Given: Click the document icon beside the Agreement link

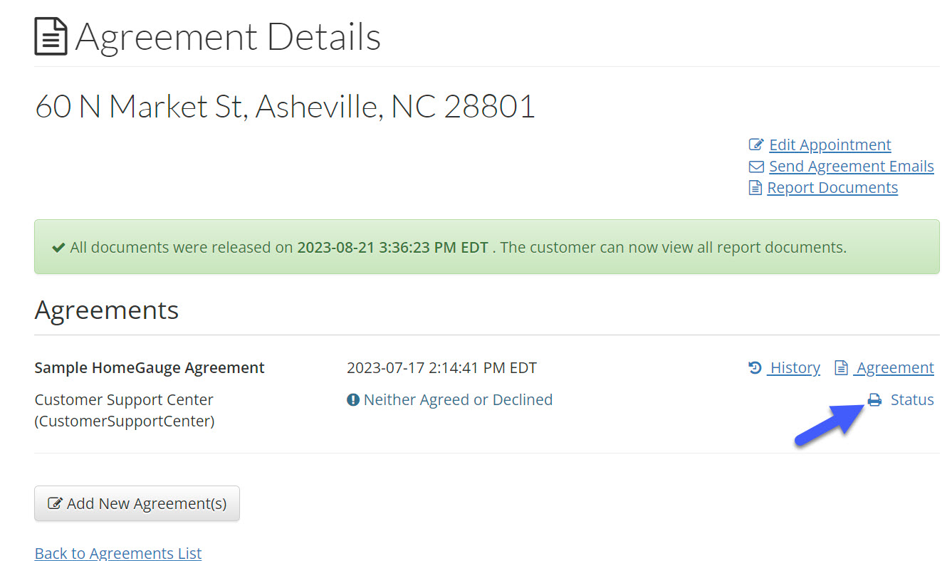Looking at the screenshot, I should point(842,368).
